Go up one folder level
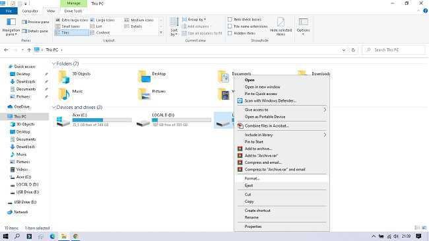The image size is (429, 241). [x=29, y=50]
